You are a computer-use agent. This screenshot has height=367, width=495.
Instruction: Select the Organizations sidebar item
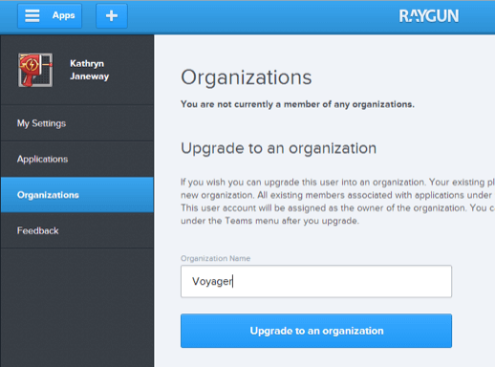point(77,195)
